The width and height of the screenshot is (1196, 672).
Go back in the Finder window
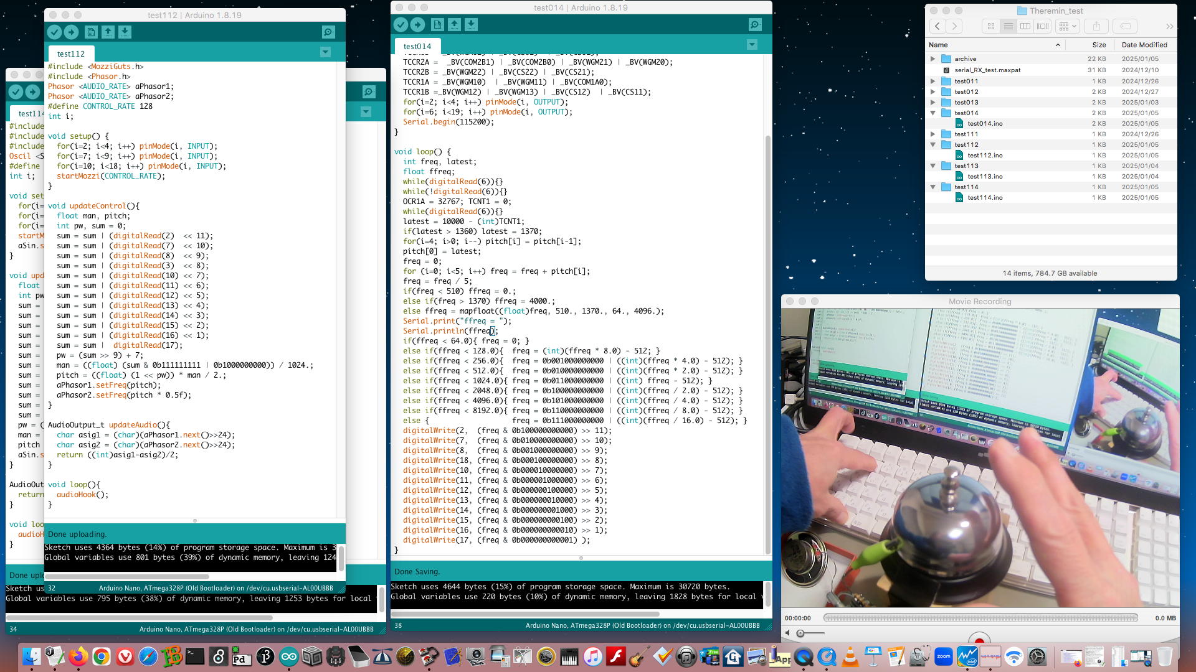pyautogui.click(x=937, y=26)
